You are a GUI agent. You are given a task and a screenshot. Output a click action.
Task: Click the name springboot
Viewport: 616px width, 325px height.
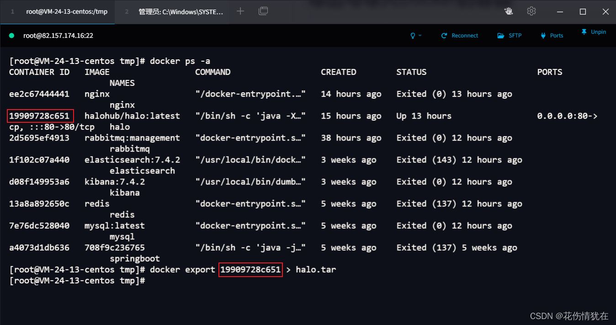pos(135,258)
